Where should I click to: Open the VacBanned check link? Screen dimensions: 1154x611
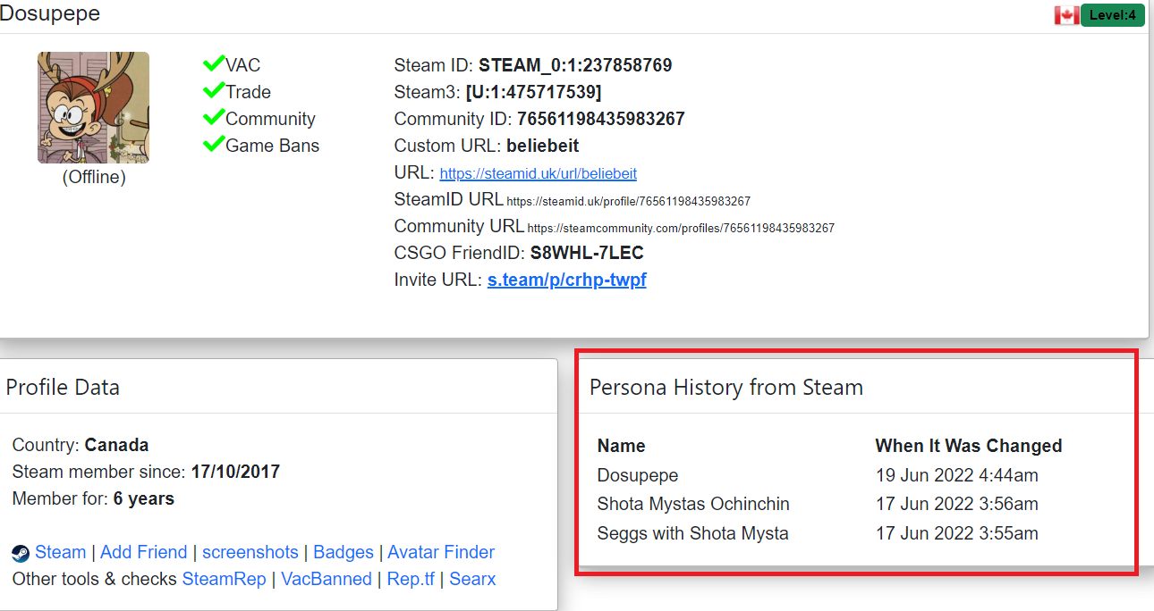327,579
